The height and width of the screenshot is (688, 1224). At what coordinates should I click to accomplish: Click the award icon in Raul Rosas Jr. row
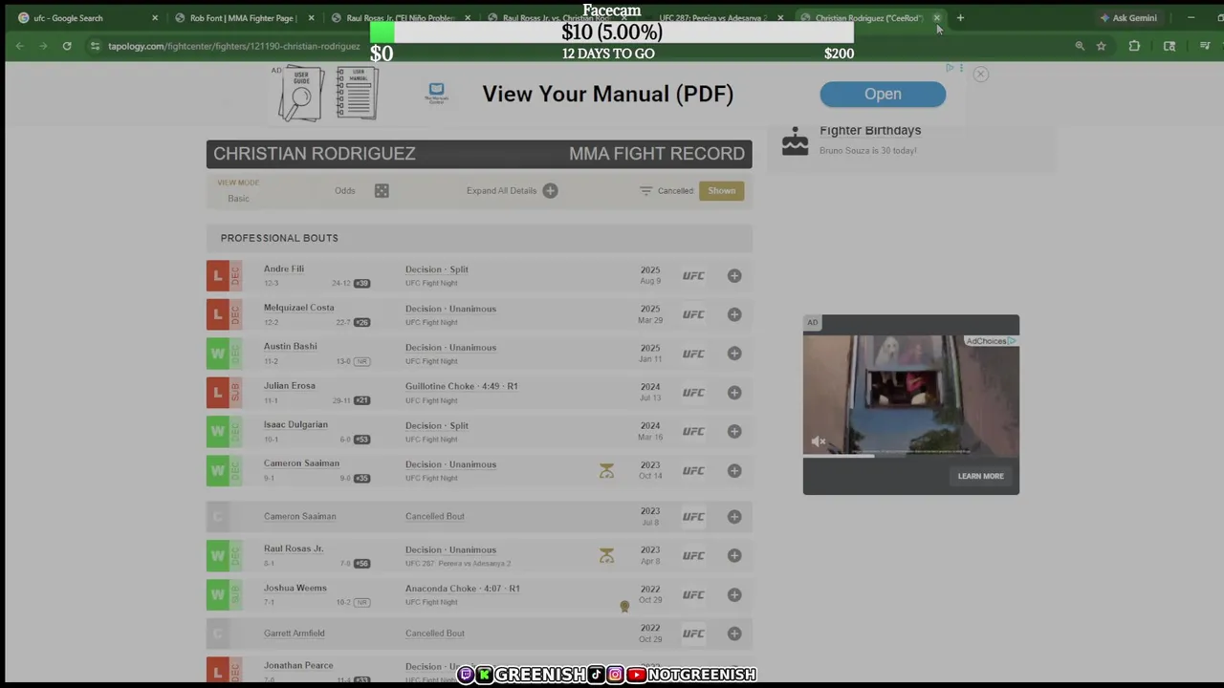click(606, 556)
